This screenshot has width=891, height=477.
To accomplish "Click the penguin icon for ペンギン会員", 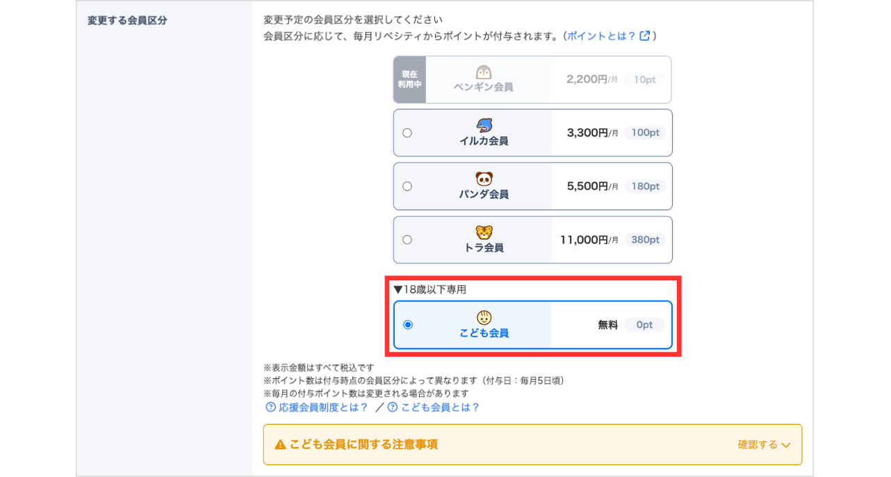I will pyautogui.click(x=484, y=72).
